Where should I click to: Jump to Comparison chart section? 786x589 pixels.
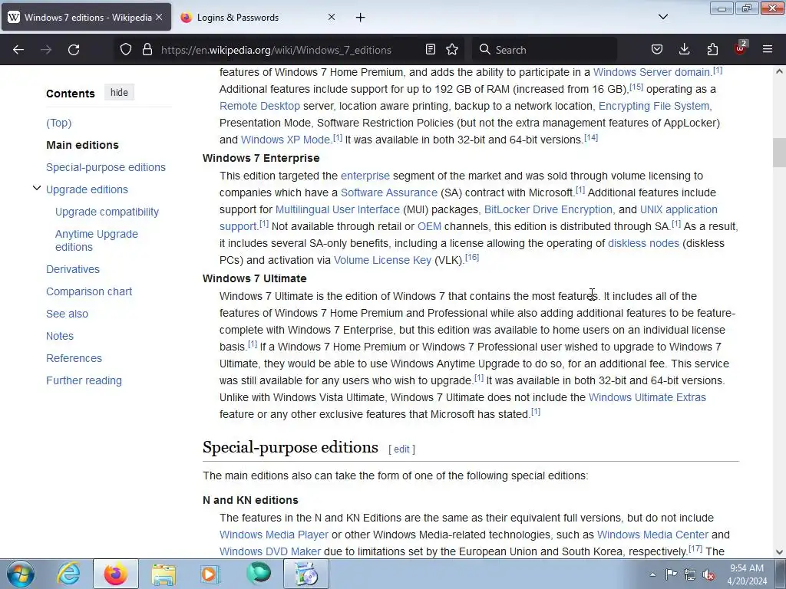click(x=89, y=291)
